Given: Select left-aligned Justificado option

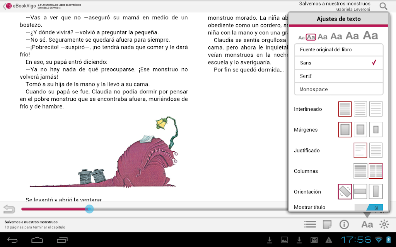Looking at the screenshot, I should tap(360, 150).
